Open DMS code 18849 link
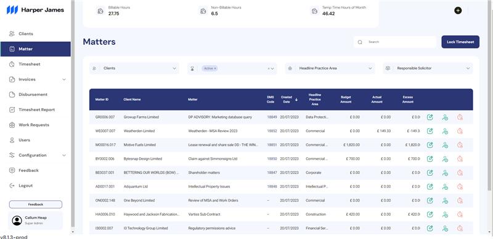The image size is (493, 239). click(272, 117)
